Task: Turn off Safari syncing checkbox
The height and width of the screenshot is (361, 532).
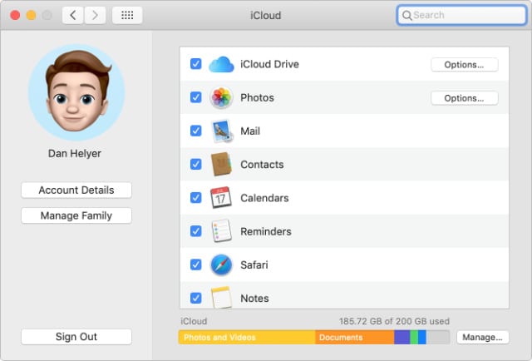Action: click(196, 265)
